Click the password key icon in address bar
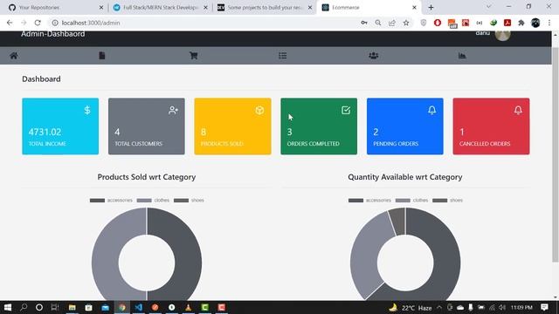Screen dimensions: 559x314 point(364,23)
